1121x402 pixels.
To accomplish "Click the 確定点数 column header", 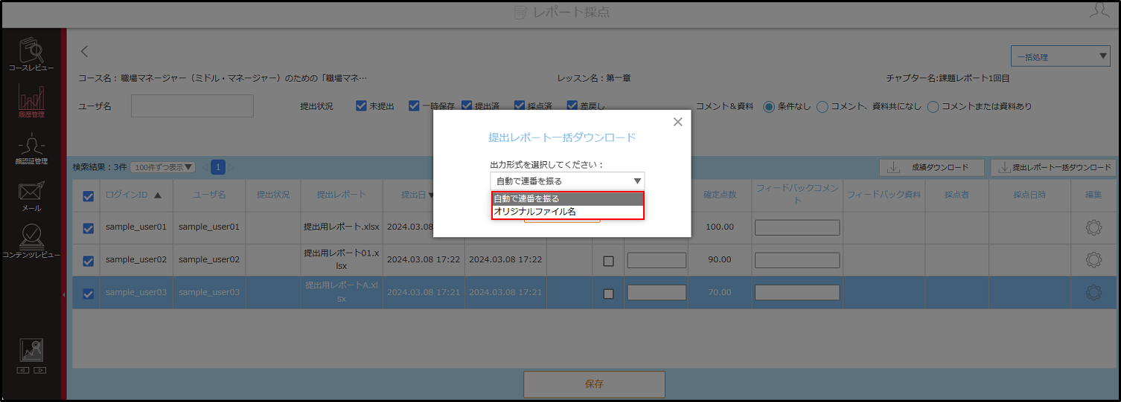I will click(720, 195).
